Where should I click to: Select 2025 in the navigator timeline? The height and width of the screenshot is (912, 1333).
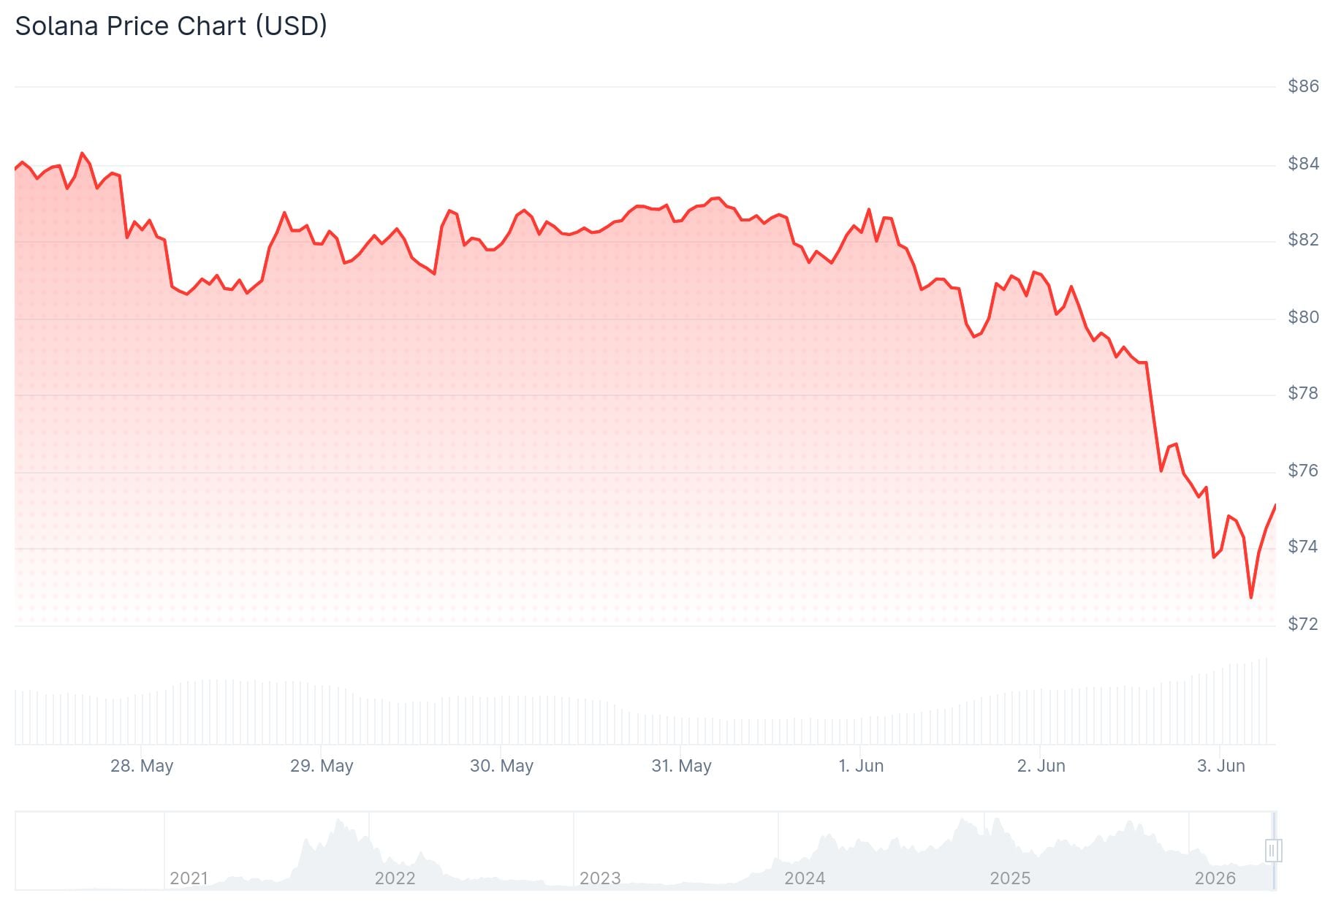[x=1010, y=878]
